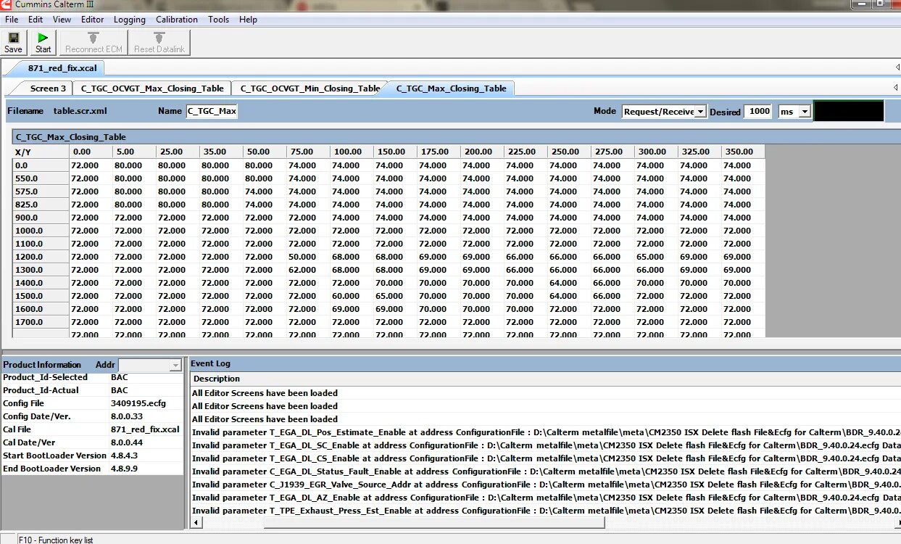Switch to C_TGC_OCVGT_Max_Closing_Table tab

click(x=152, y=88)
